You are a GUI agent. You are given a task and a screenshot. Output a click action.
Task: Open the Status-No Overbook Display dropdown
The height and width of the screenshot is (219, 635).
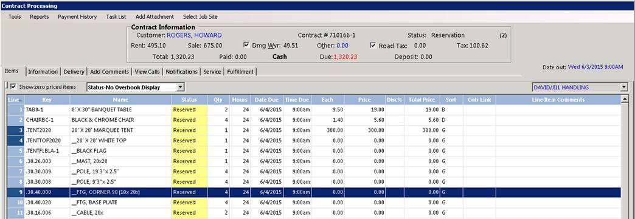[x=181, y=88]
